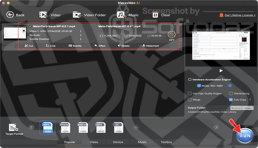Viewport: 258px width, 148px height.
Task: Play the preview video
Action: (x=221, y=71)
